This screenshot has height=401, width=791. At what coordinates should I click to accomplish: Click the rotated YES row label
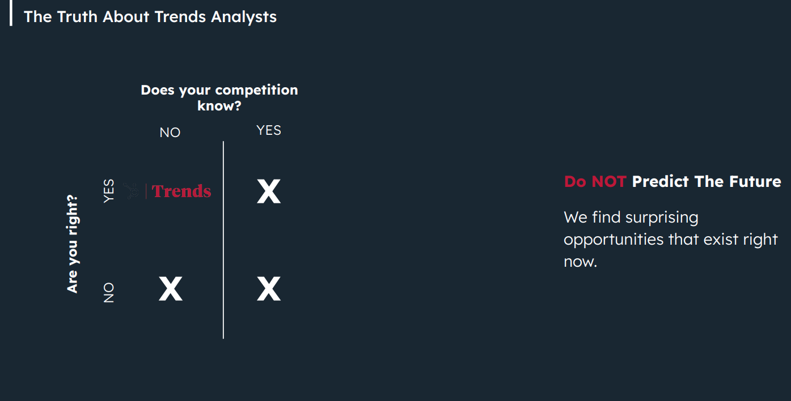109,191
